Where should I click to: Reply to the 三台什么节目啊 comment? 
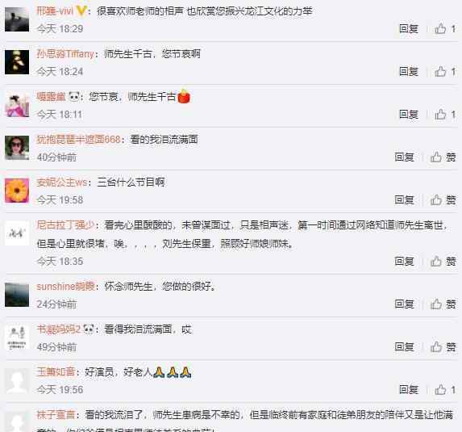pos(404,199)
